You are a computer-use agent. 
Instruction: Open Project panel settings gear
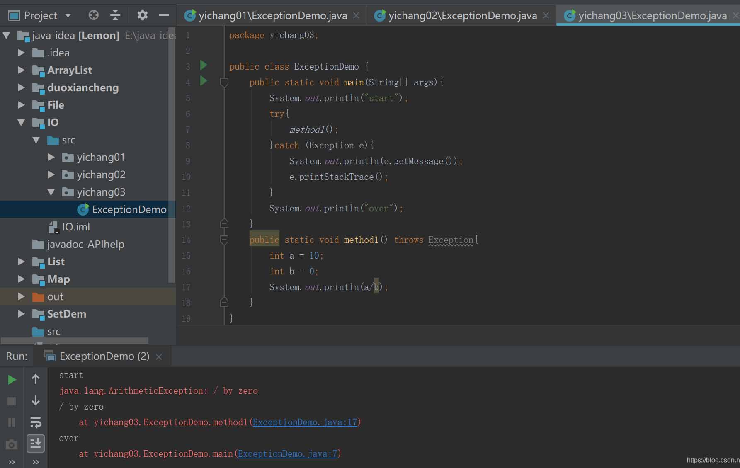pyautogui.click(x=142, y=15)
